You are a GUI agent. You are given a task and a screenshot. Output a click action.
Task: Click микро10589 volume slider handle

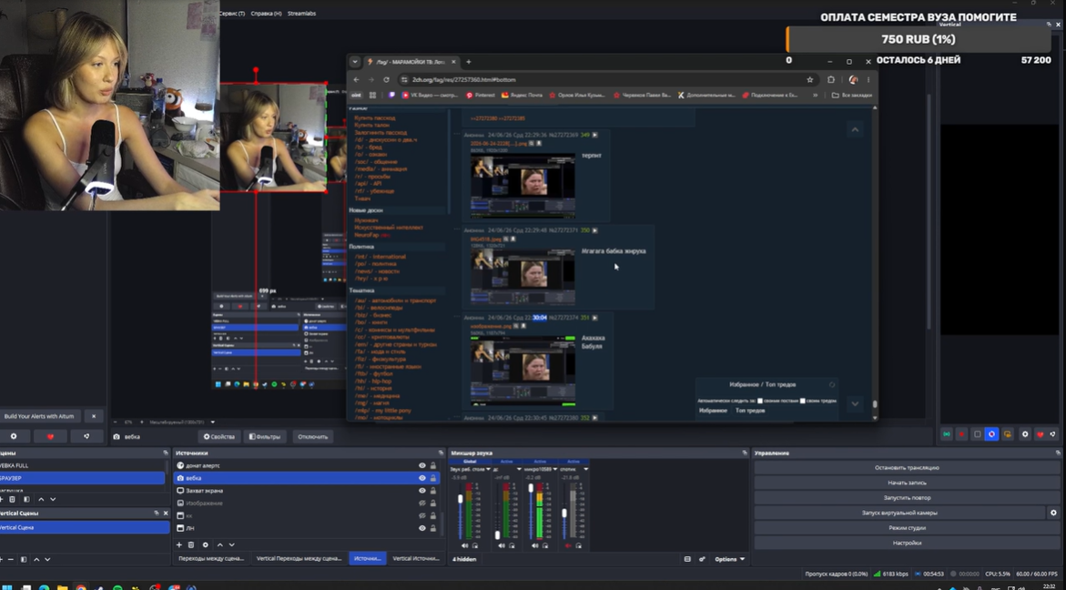coord(531,489)
